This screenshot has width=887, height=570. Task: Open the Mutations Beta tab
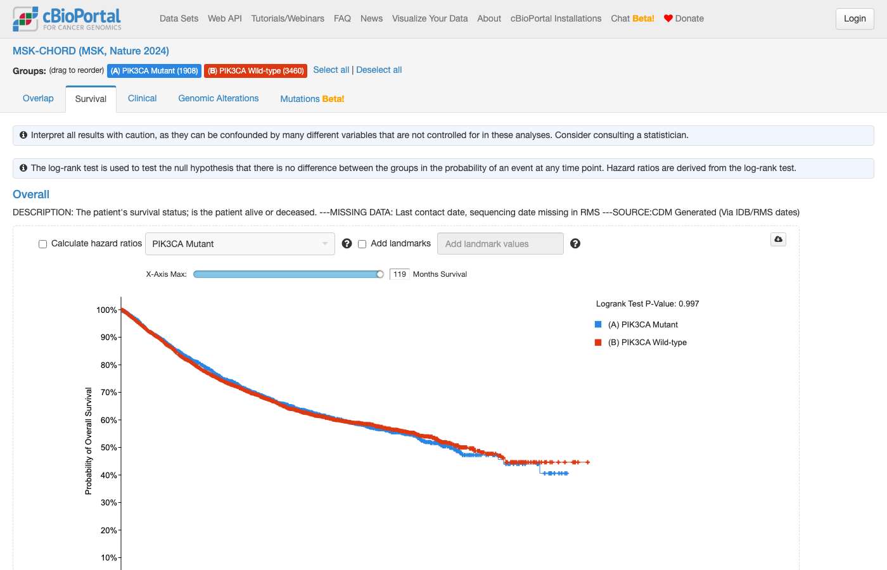pos(312,99)
